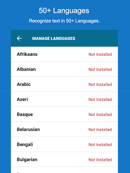Open the Azeri language entry
130x173 pixels.
(64, 99)
